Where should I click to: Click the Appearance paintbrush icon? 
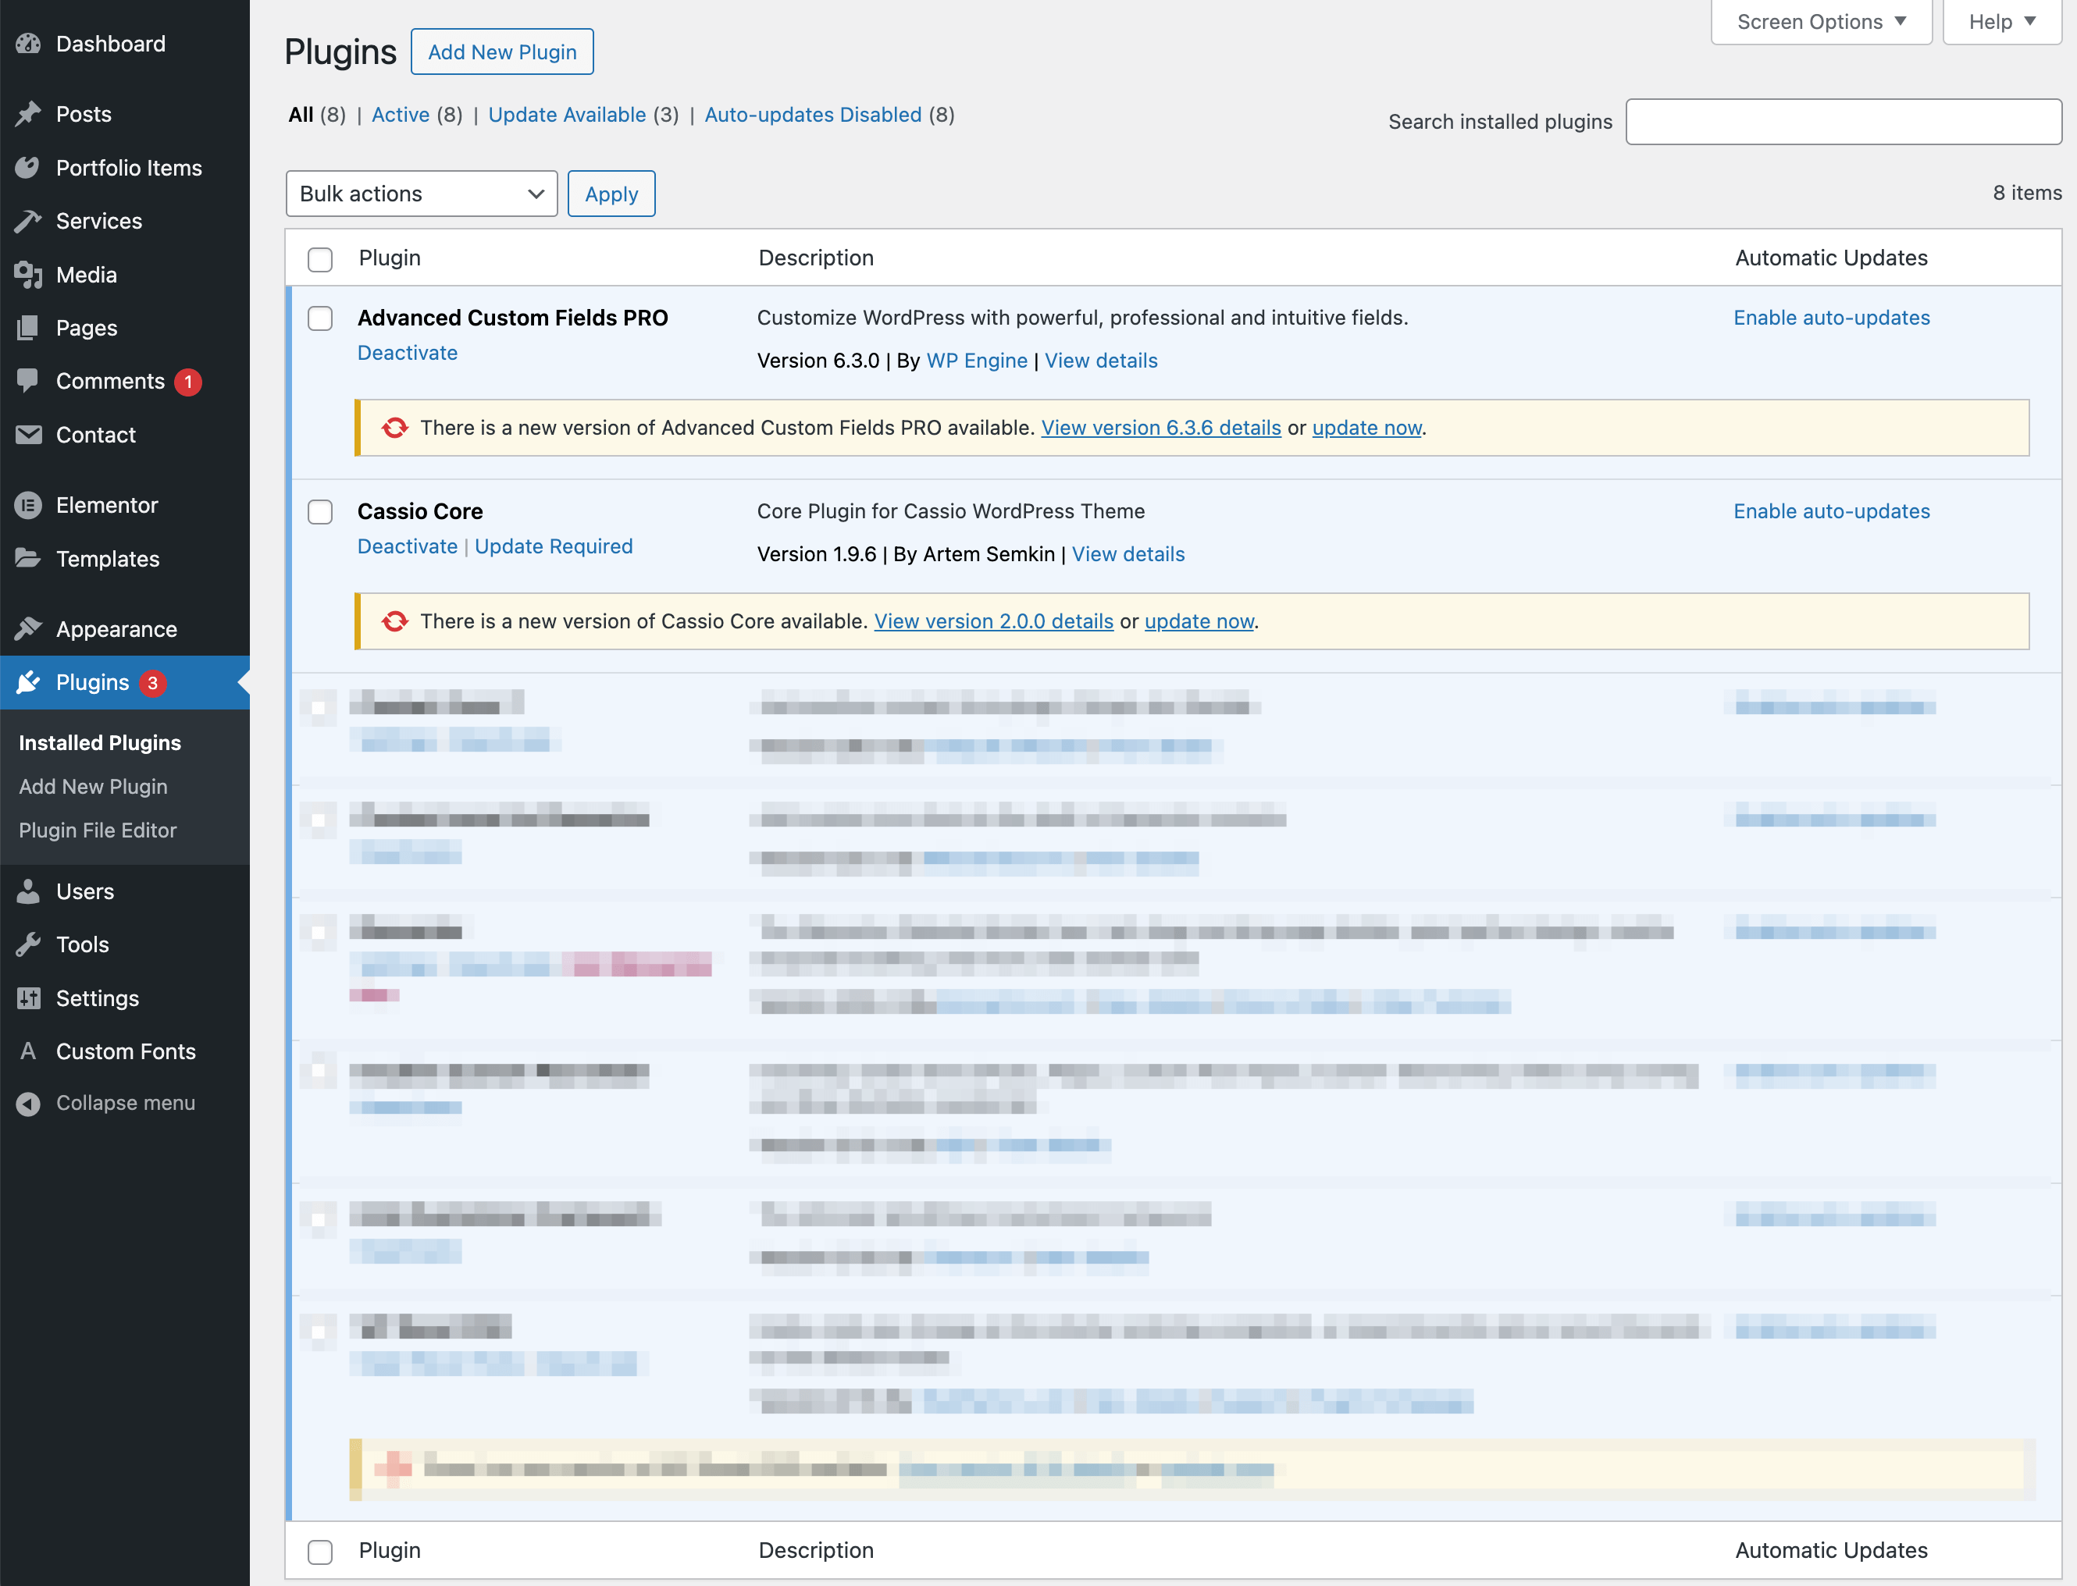(28, 629)
